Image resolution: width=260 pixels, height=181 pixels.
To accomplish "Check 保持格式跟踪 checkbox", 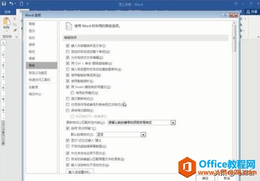I will tap(68, 110).
